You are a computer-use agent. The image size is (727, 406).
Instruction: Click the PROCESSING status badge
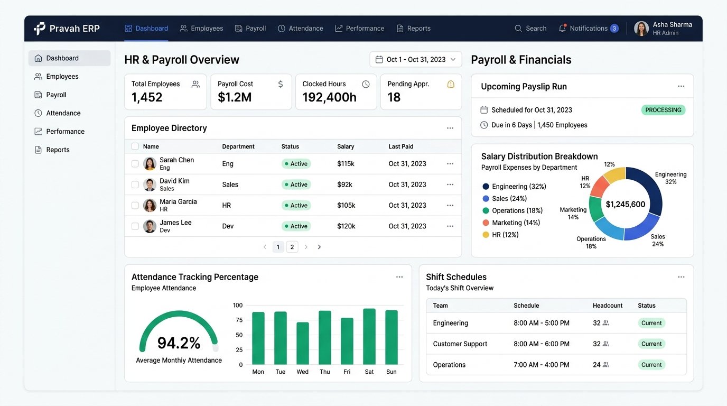(663, 110)
